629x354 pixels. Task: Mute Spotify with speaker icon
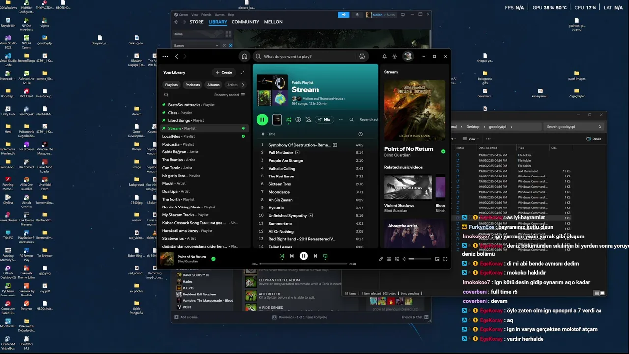click(404, 259)
